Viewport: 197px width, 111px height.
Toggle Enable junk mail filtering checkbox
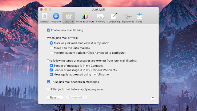[49, 30]
